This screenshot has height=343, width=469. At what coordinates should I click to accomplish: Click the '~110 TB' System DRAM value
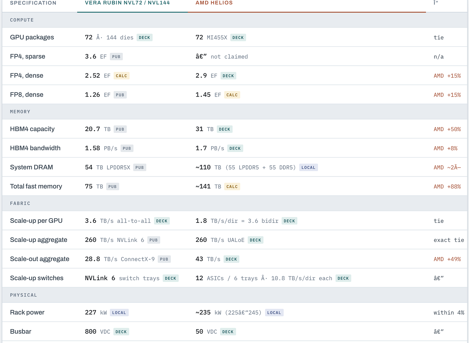pyautogui.click(x=208, y=167)
